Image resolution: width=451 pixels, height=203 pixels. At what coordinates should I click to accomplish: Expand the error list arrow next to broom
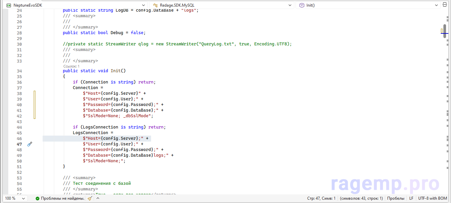coord(98,198)
